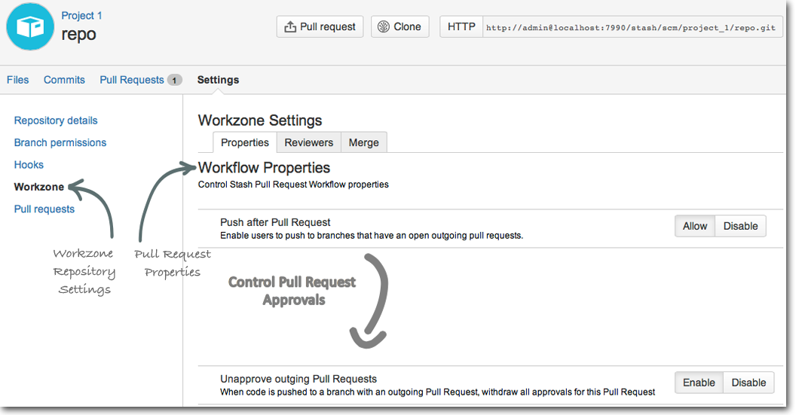The height and width of the screenshot is (415, 802).
Task: Click the repository clone URL field
Action: tap(632, 27)
